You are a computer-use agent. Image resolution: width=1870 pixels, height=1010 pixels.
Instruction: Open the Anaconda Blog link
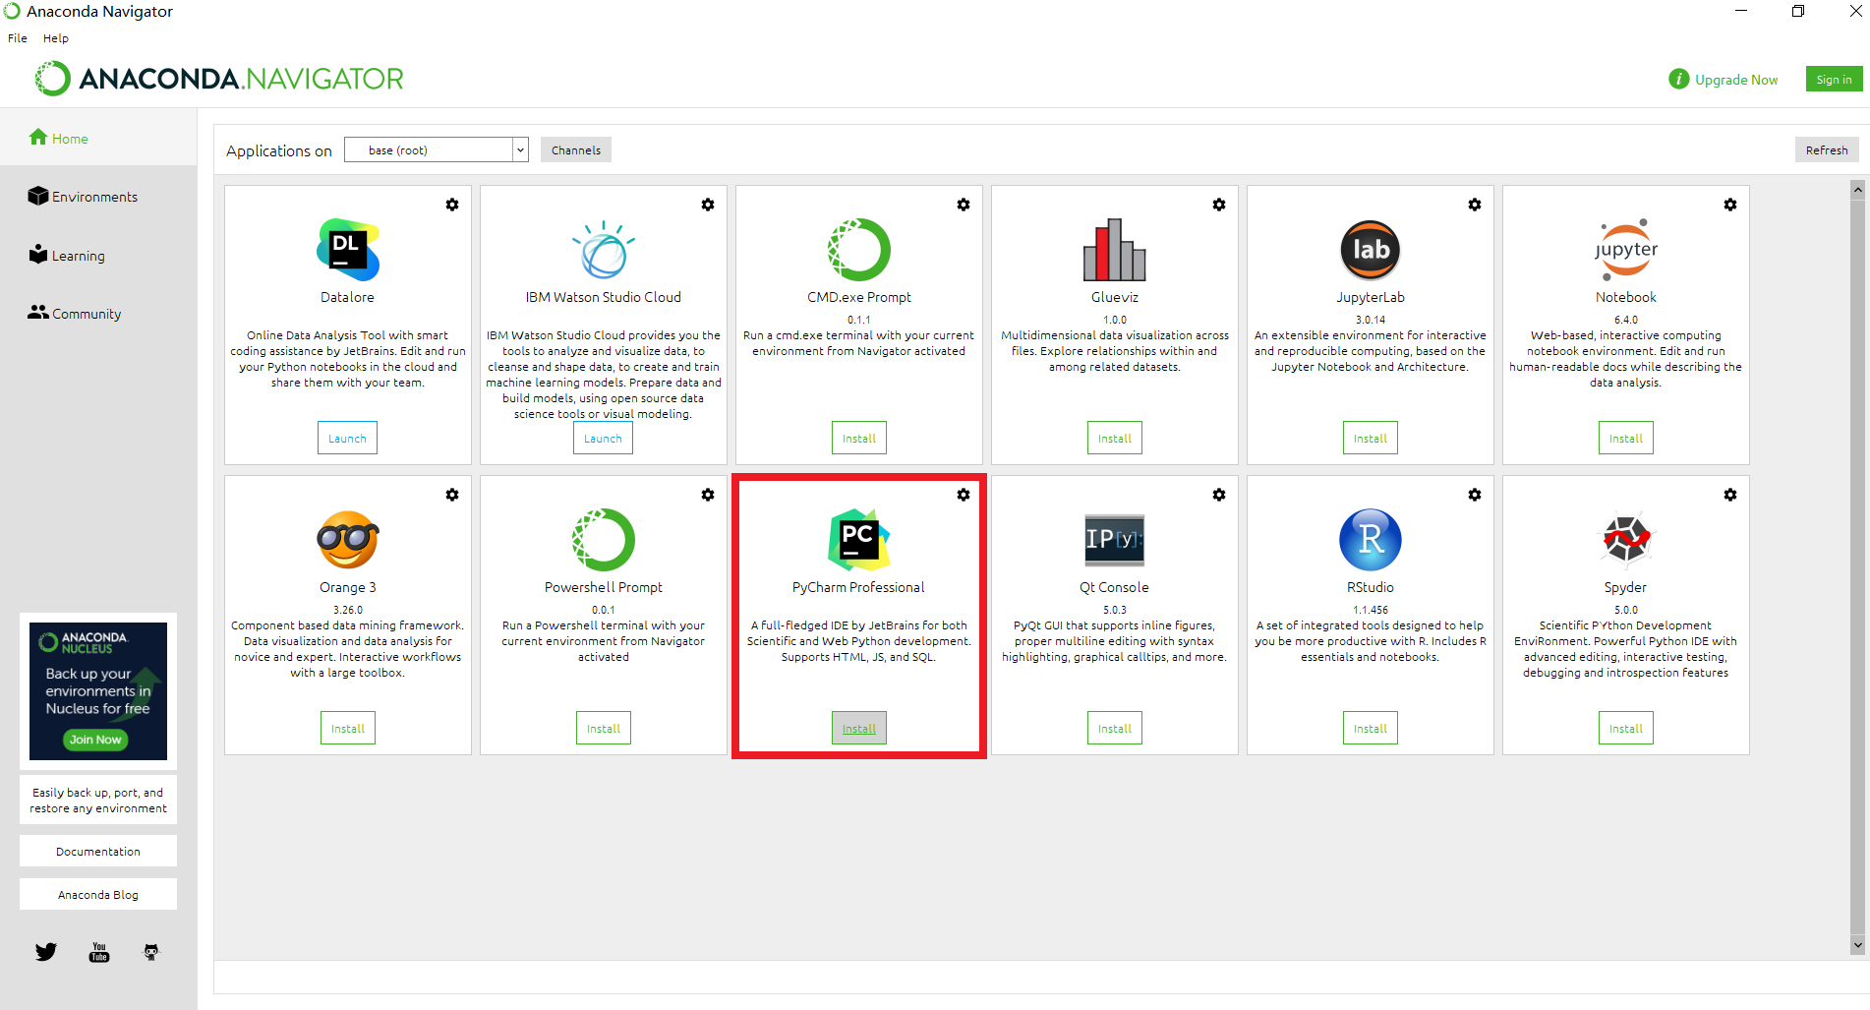(98, 895)
